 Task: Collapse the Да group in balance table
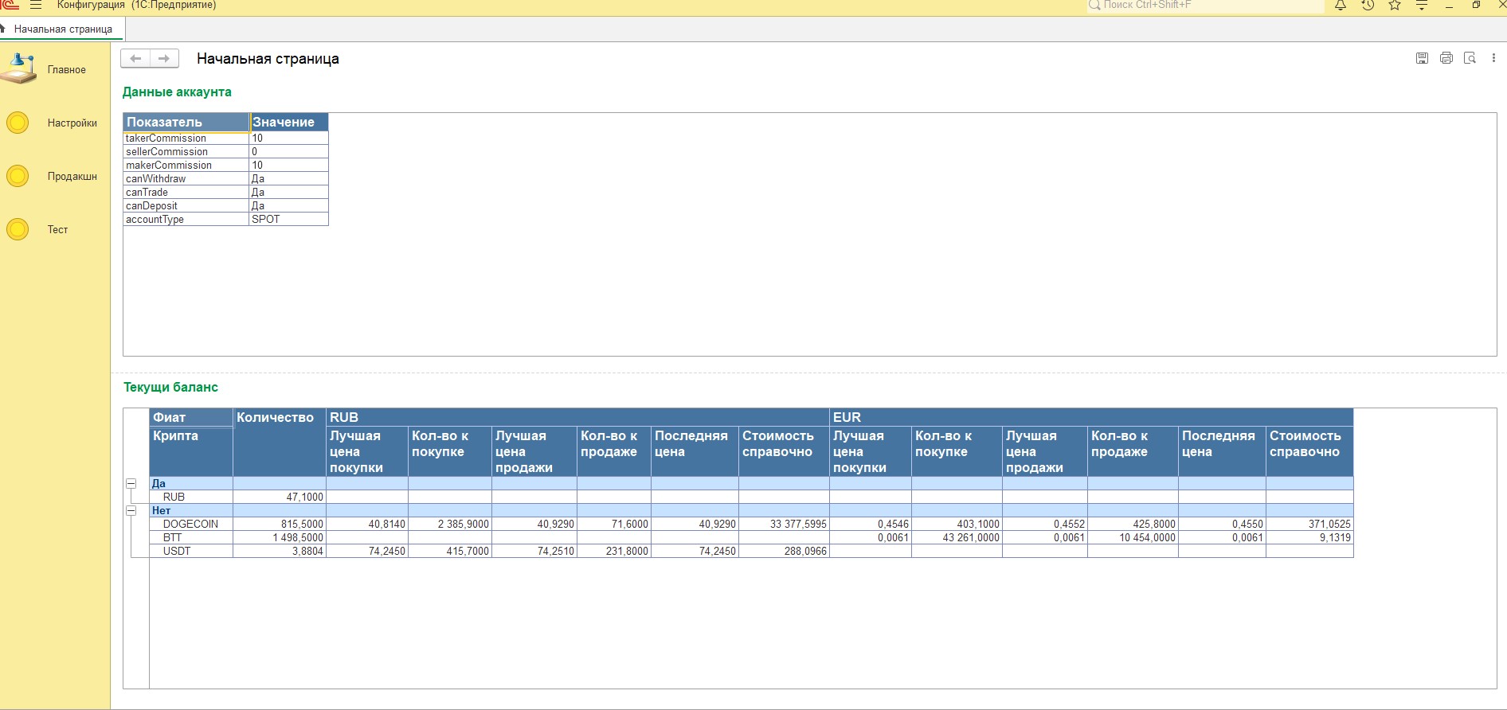coord(131,483)
